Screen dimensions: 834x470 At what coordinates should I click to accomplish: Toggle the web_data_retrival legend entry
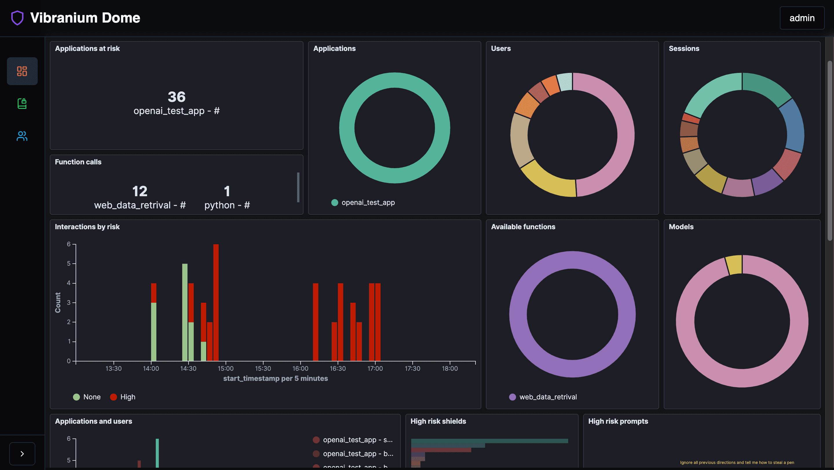coord(543,397)
